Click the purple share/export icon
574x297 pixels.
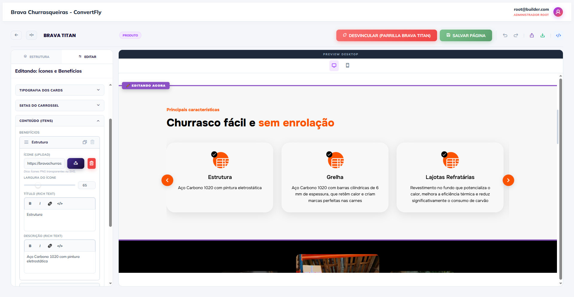(532, 35)
